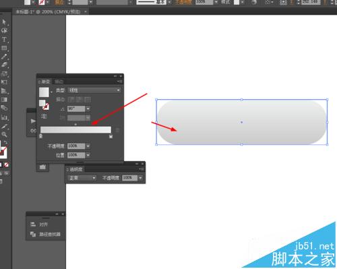Open stroke color dropdown in control bar

48,2
